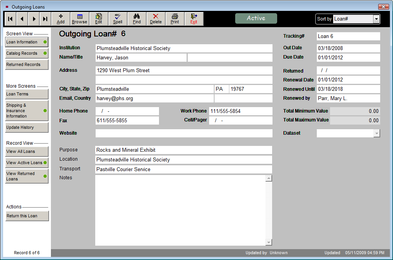This screenshot has width=393, height=260.
Task: Click the Name field Harvey, Jason
Action: coord(141,57)
